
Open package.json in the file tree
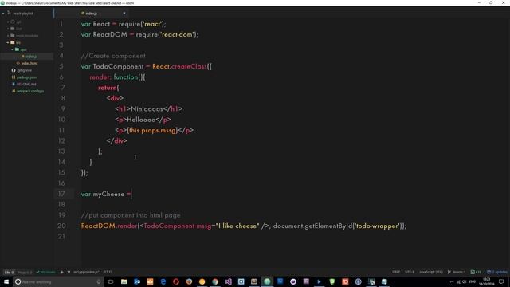pyautogui.click(x=26, y=77)
